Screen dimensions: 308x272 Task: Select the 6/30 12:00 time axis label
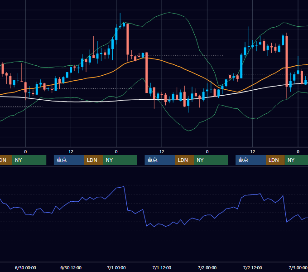[x=71, y=267]
